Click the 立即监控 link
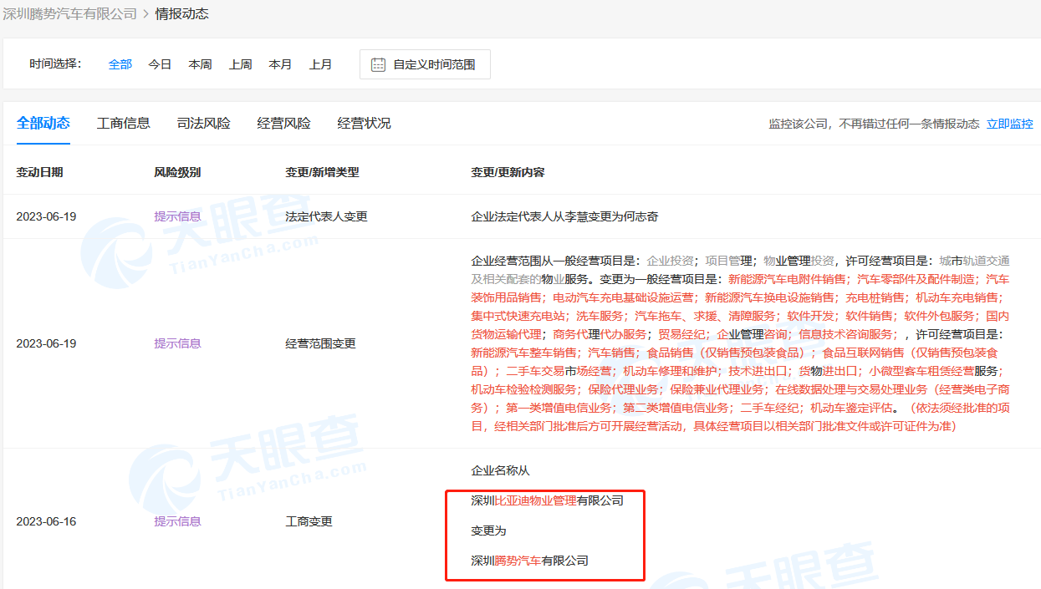 pyautogui.click(x=1009, y=124)
